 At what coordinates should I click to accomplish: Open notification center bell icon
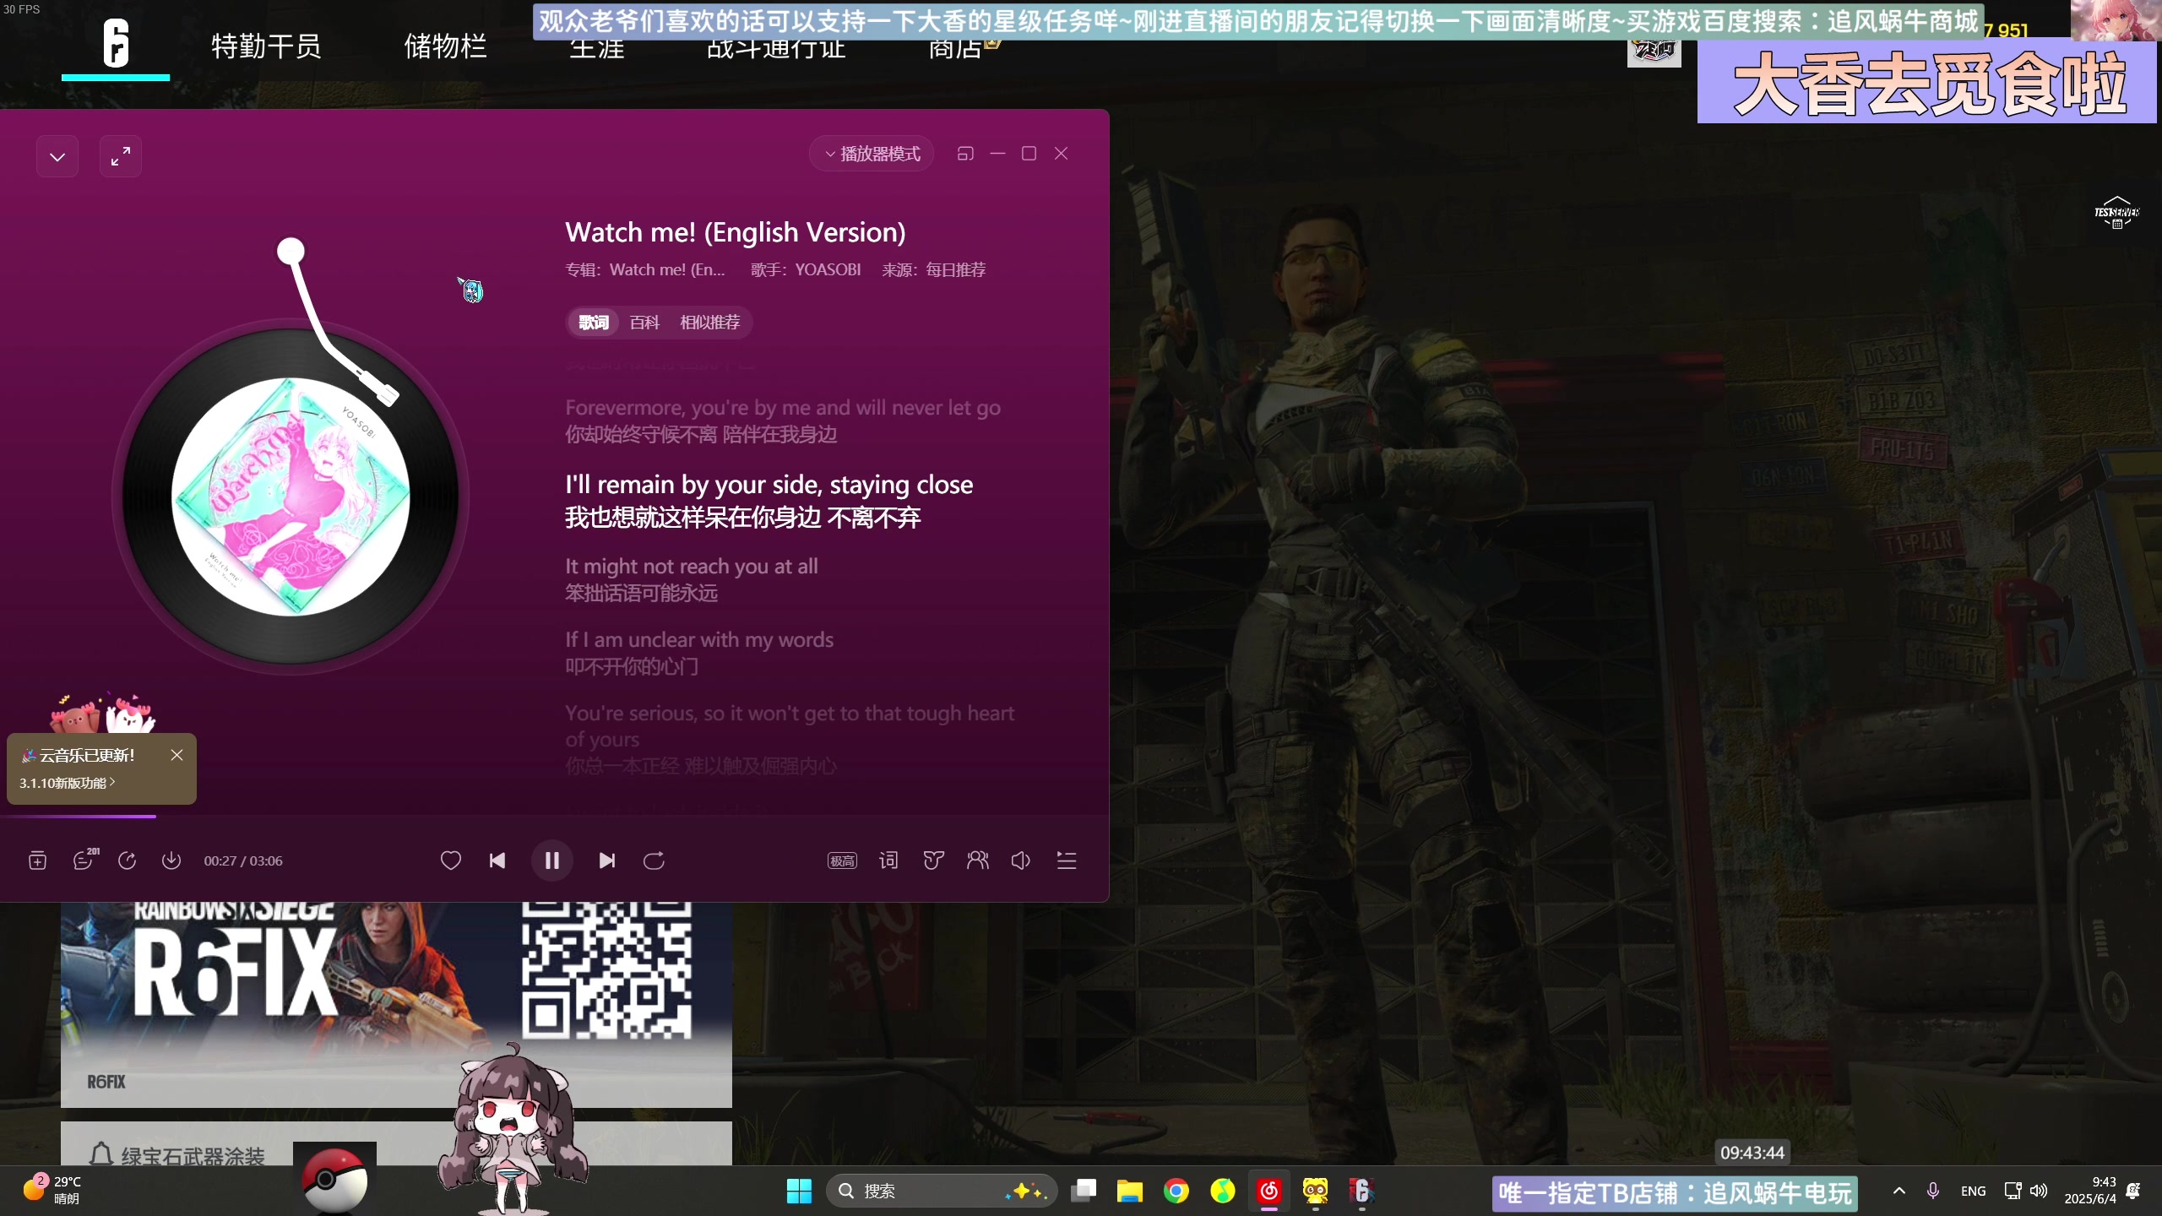2133,1191
